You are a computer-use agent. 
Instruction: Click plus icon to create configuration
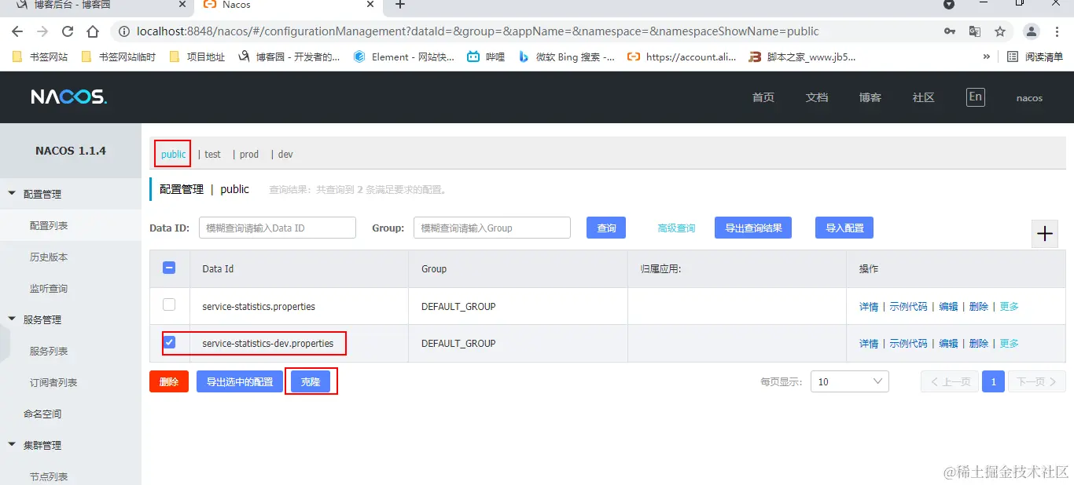(x=1045, y=233)
